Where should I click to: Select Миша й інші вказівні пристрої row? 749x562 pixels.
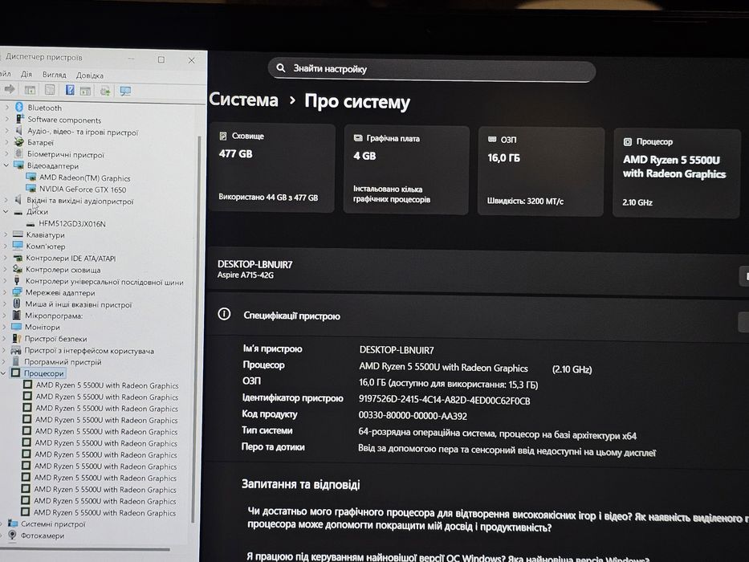[79, 304]
